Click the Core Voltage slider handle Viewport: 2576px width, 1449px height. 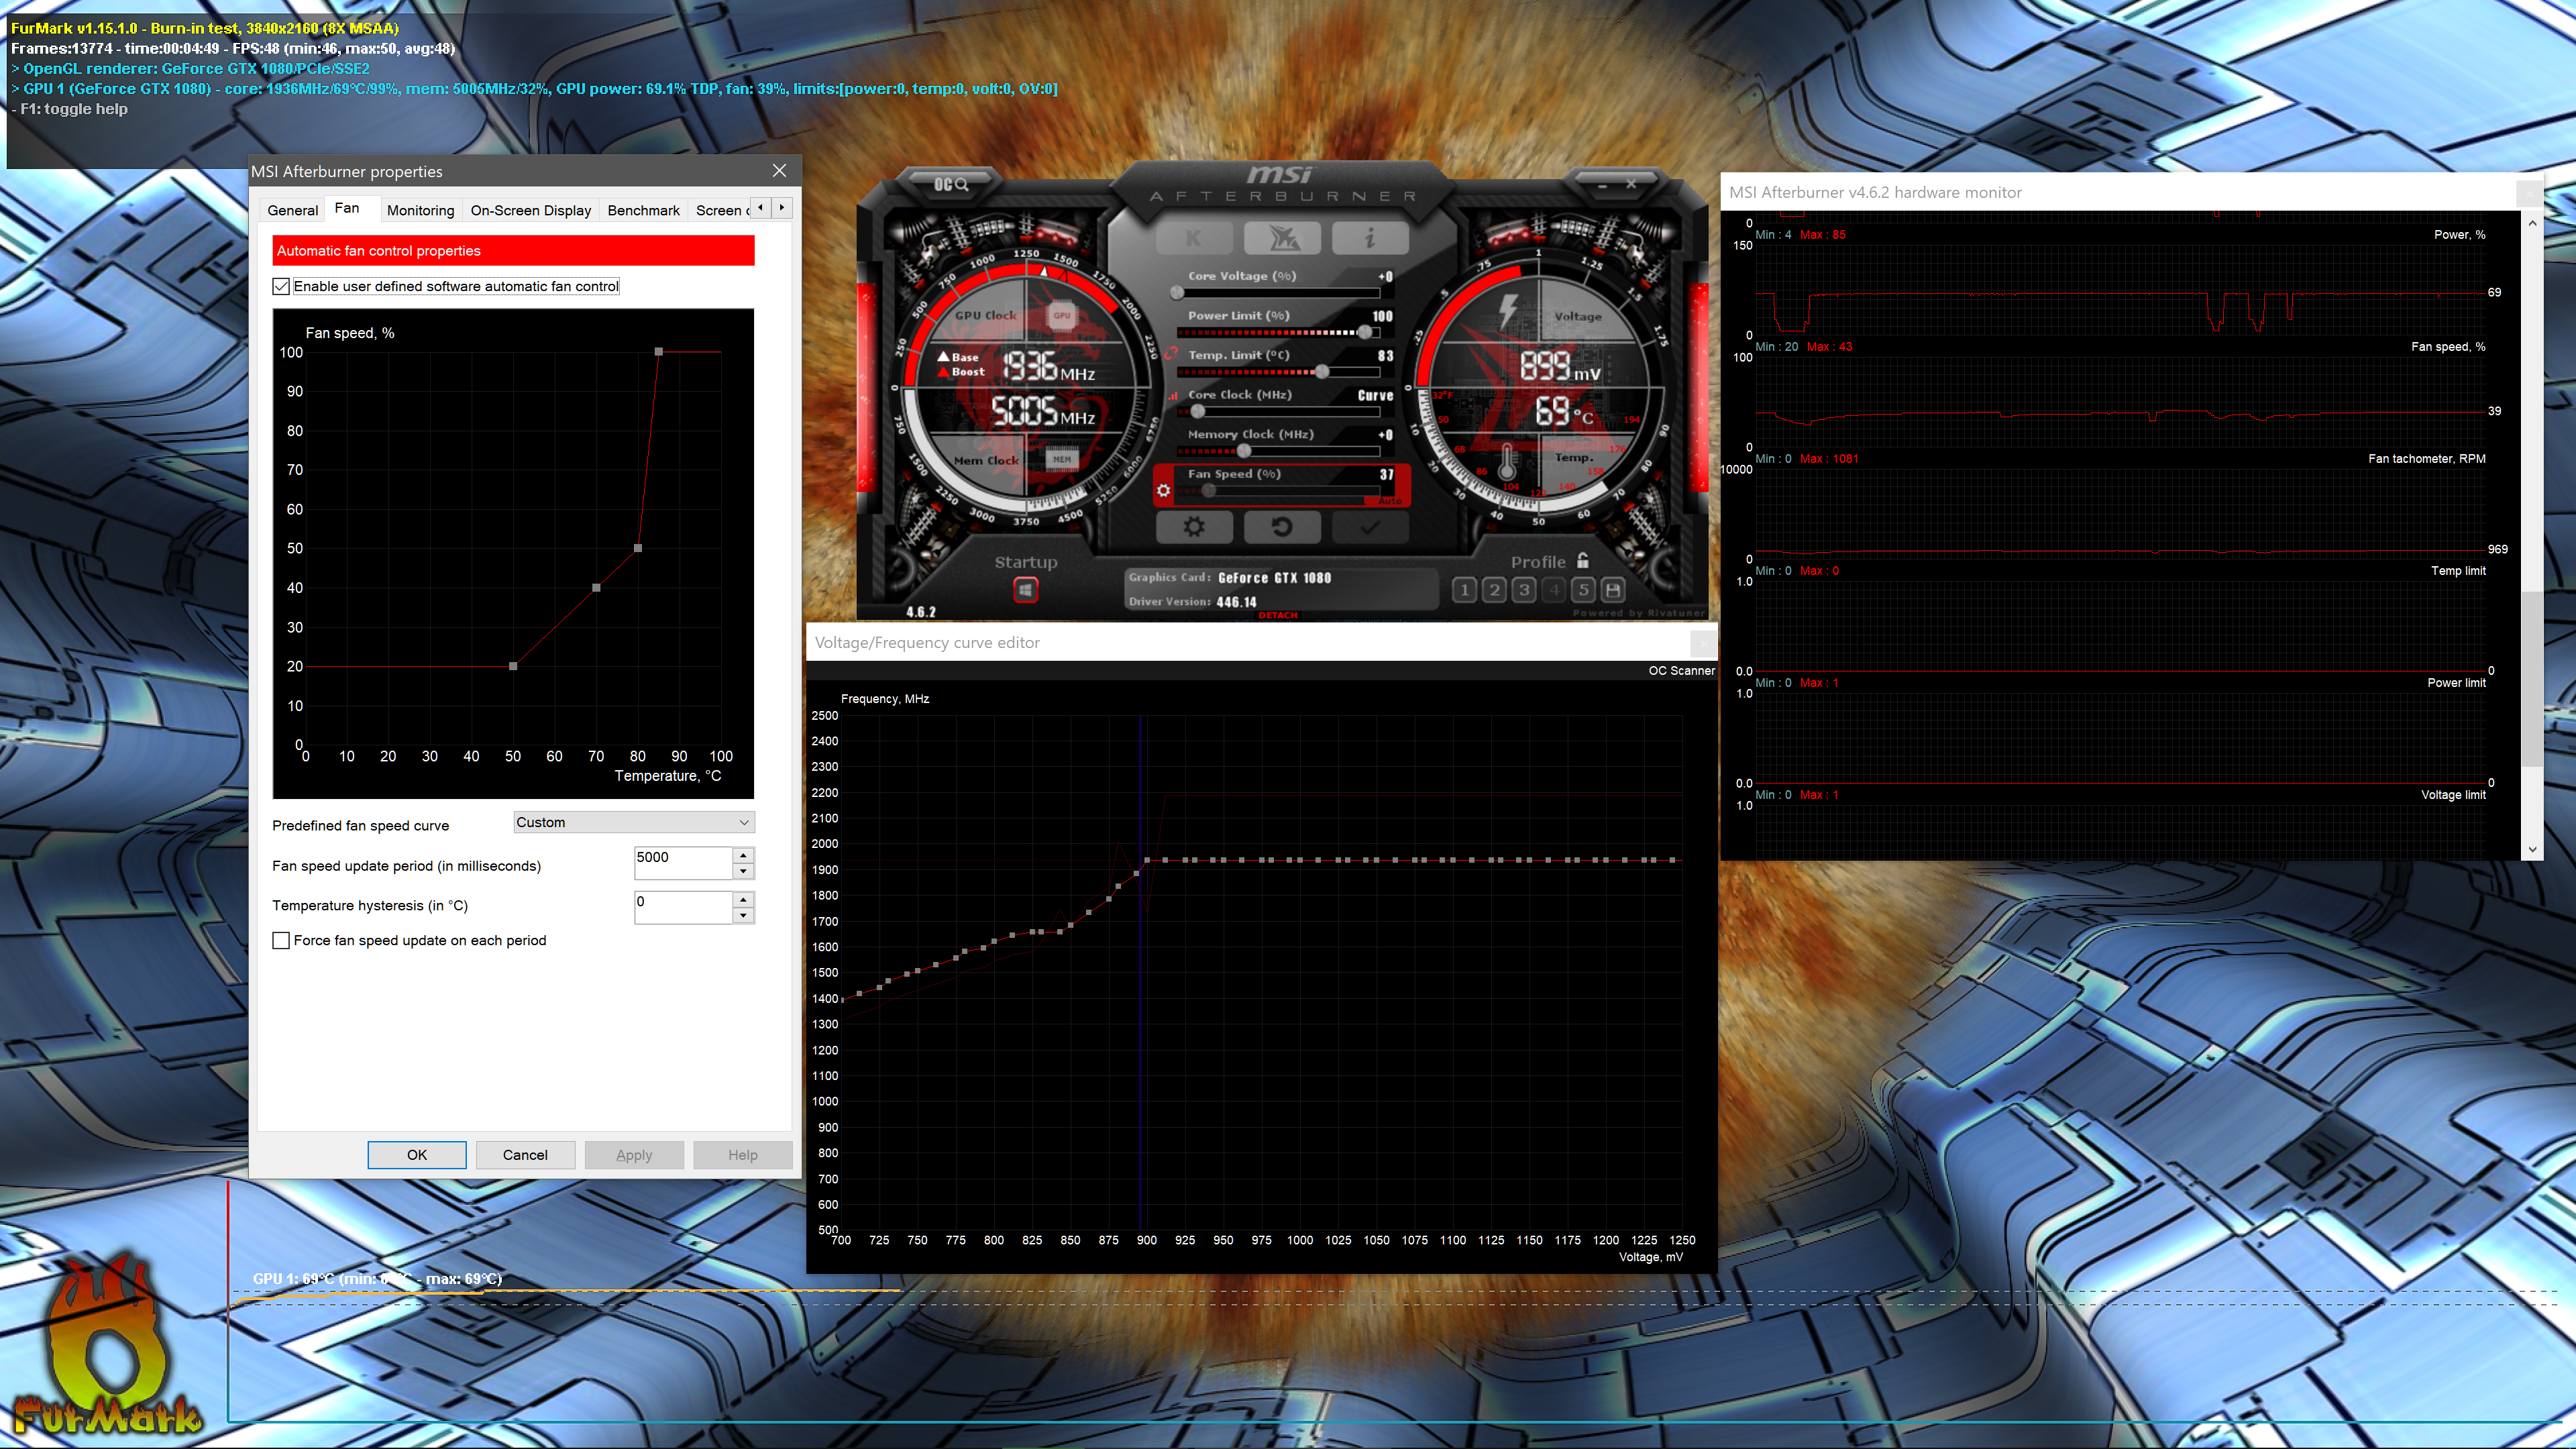pos(1177,292)
